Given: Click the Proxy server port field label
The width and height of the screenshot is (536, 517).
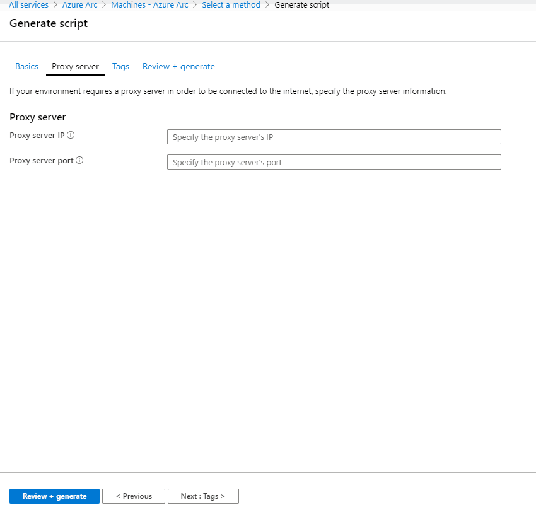Looking at the screenshot, I should (x=41, y=160).
